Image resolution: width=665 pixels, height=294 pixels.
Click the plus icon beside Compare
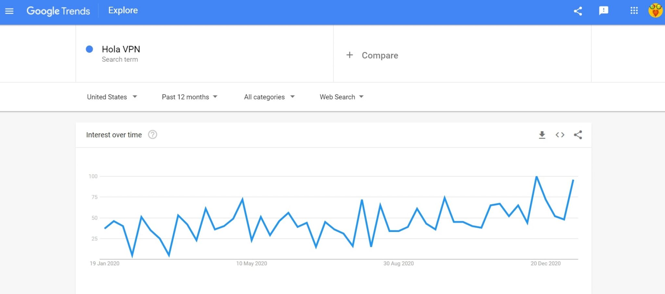point(349,55)
